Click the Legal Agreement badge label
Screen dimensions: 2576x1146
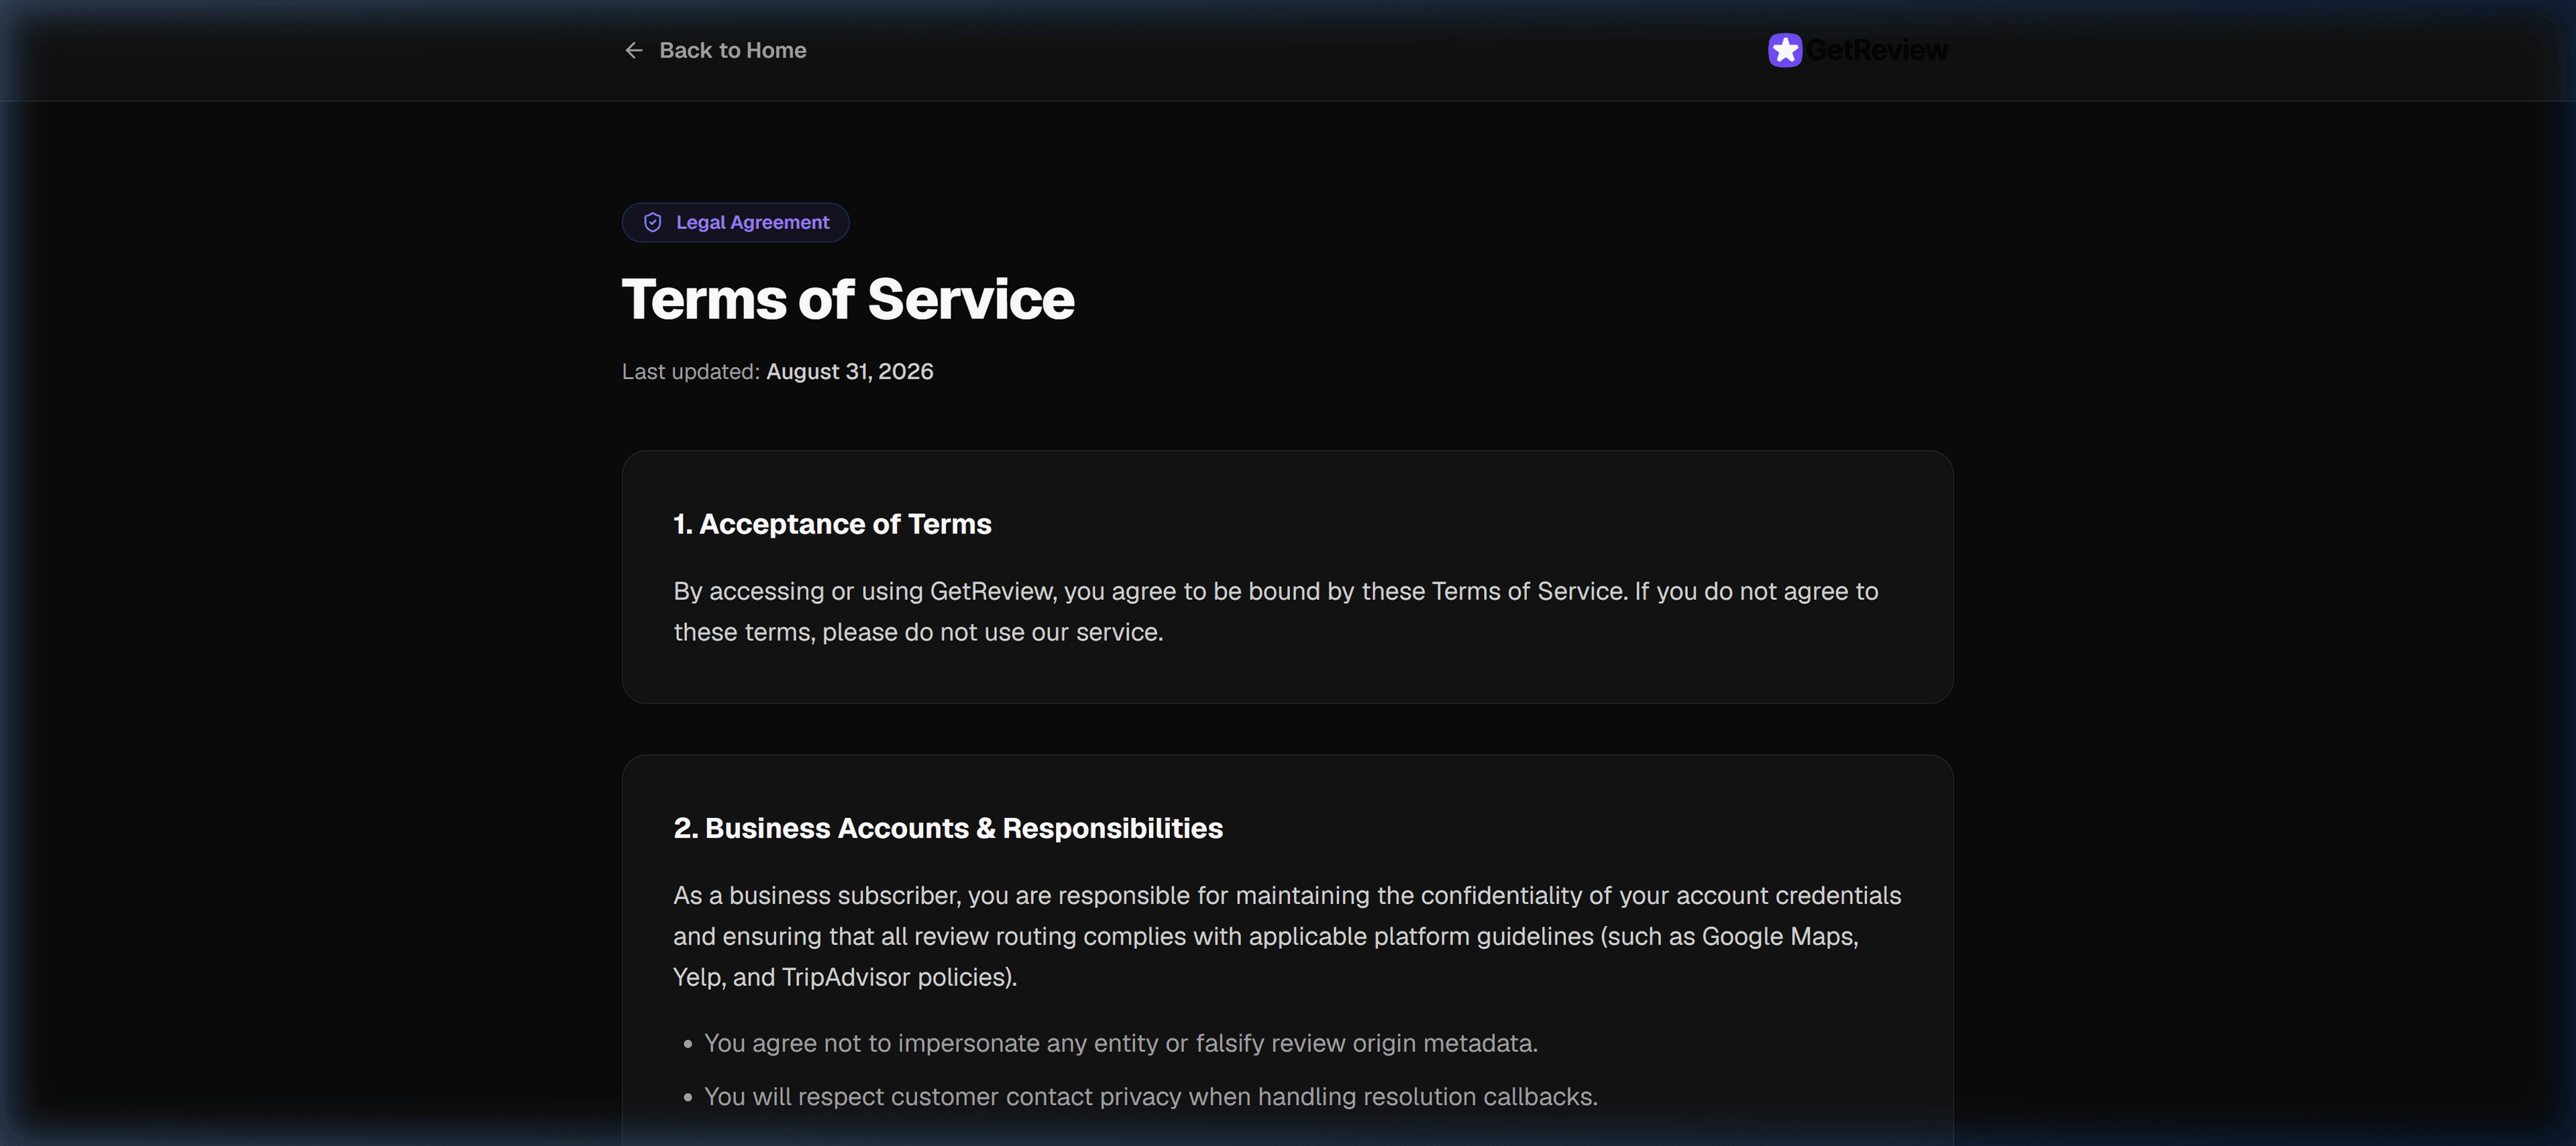(x=753, y=222)
